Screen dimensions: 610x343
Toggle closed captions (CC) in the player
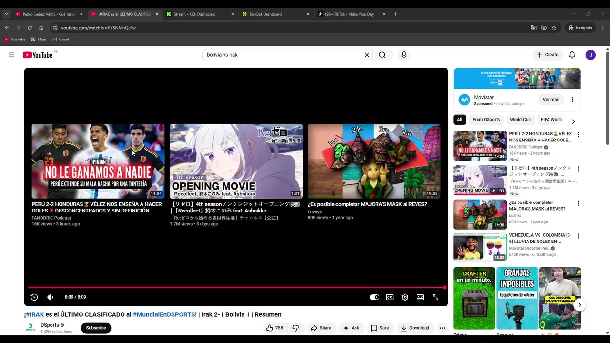coord(390,297)
